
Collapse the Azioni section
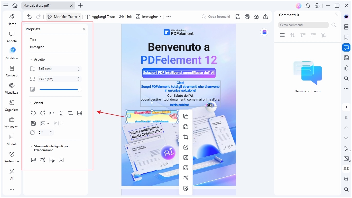[x=31, y=103]
